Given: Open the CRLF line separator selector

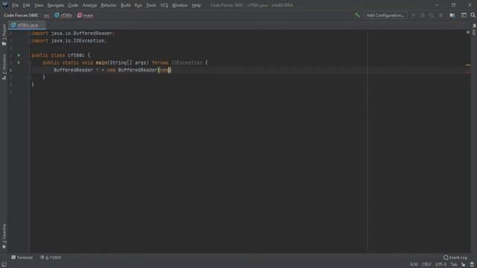Looking at the screenshot, I should click(x=426, y=265).
